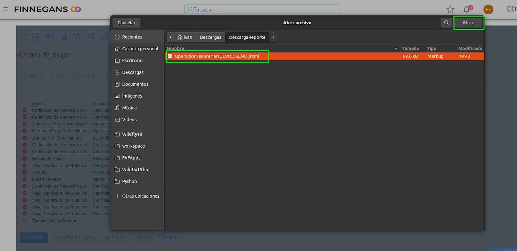Select the OperacionTesoreriaNUEVODISENO.jrxml file
Viewport: 517px width, 251px height.
(217, 56)
